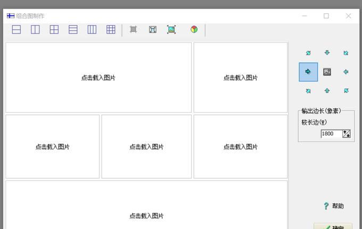362x229 pixels.
Task: Load image into the wide top-left cell
Action: click(98, 78)
